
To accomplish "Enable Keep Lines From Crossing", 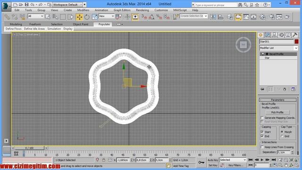I will point(262,147).
